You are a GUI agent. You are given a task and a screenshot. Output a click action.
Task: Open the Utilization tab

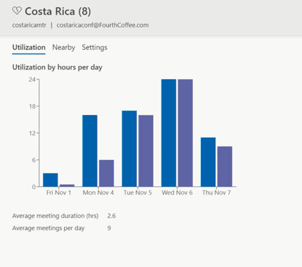[29, 47]
